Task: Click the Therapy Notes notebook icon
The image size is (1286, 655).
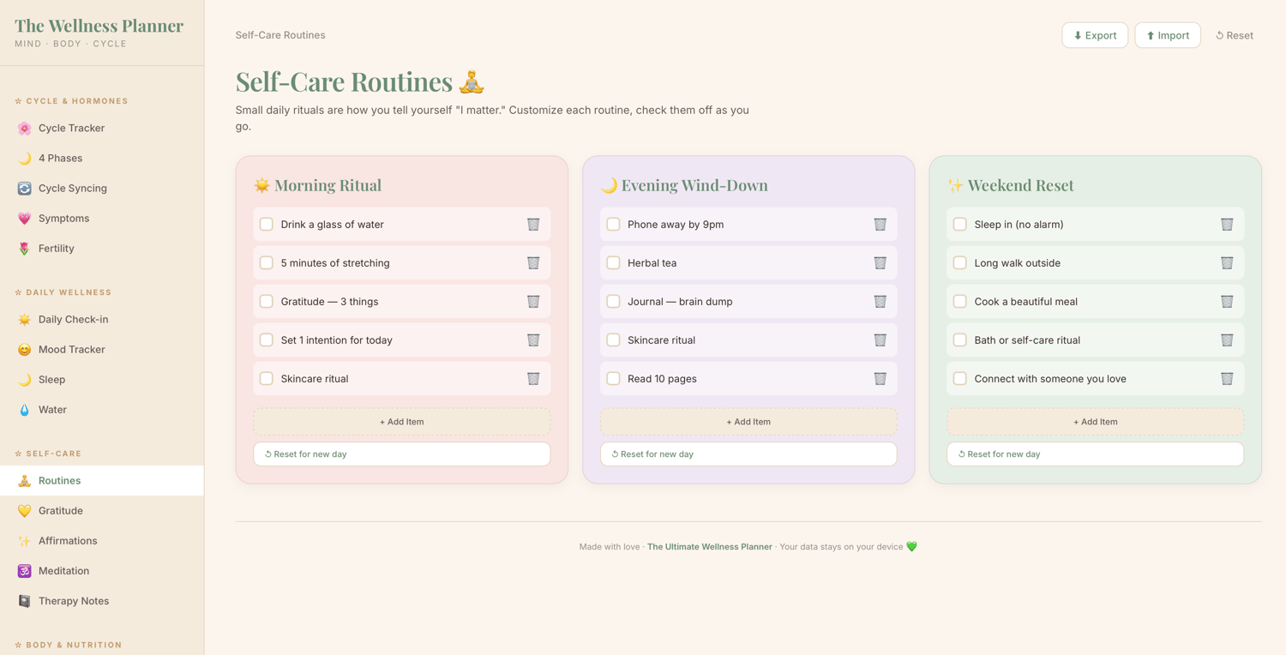Action: click(x=24, y=601)
